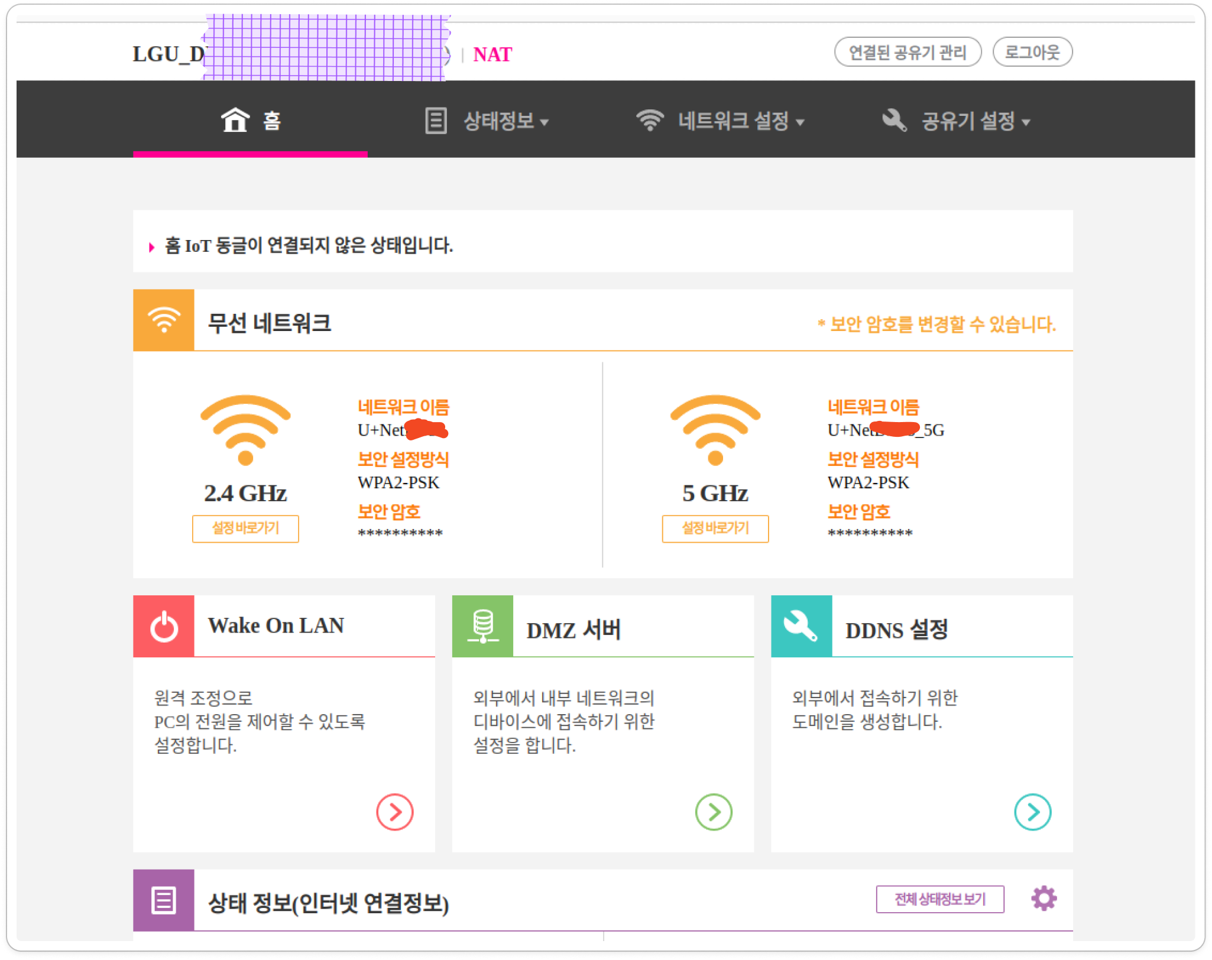Select the 홈 tab

271,121
